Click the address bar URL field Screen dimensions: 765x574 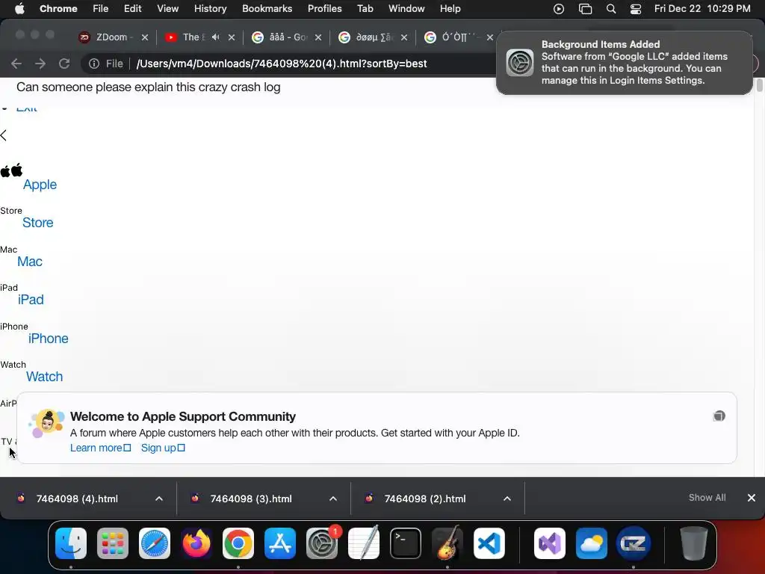point(282,64)
